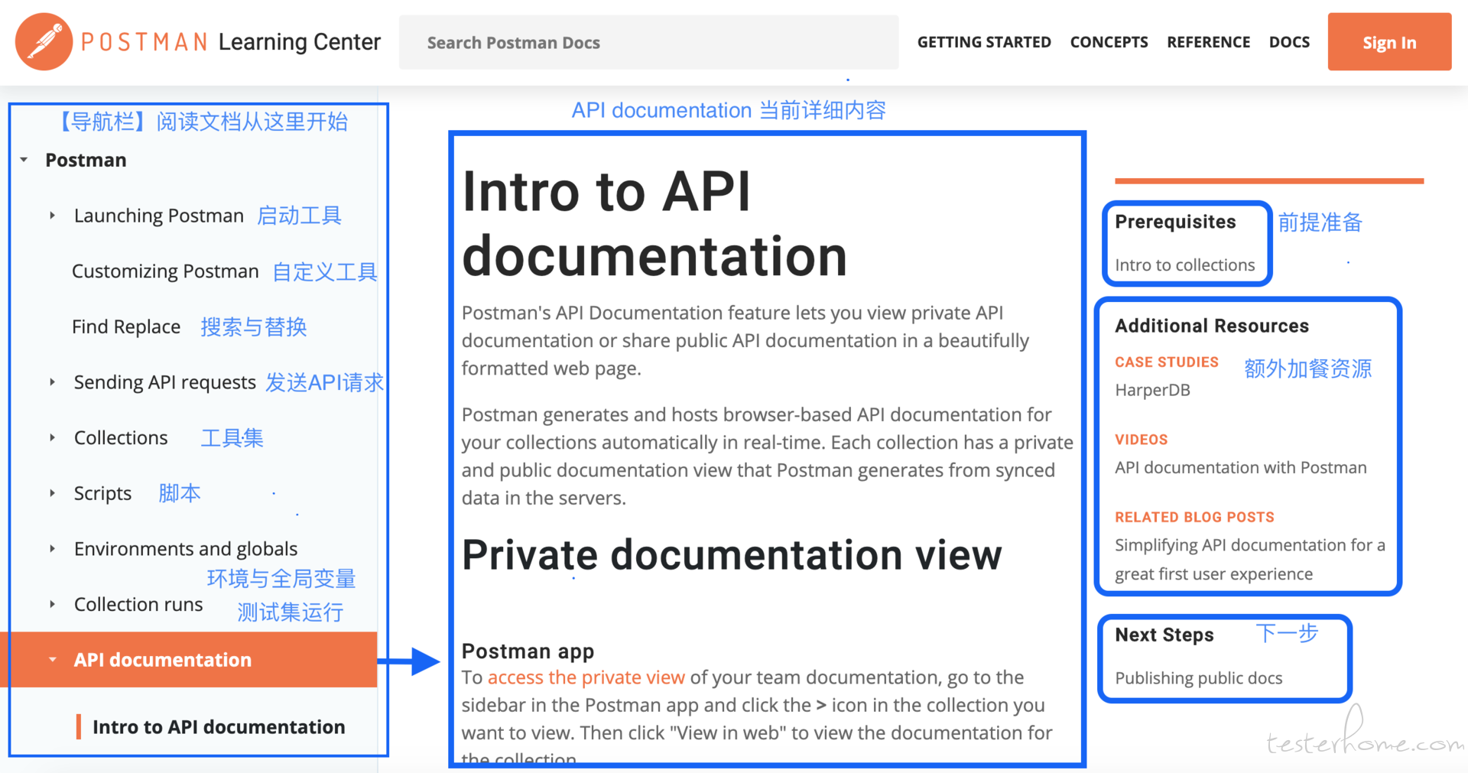Click the Prerequisites heading
This screenshot has width=1468, height=773.
(1175, 222)
